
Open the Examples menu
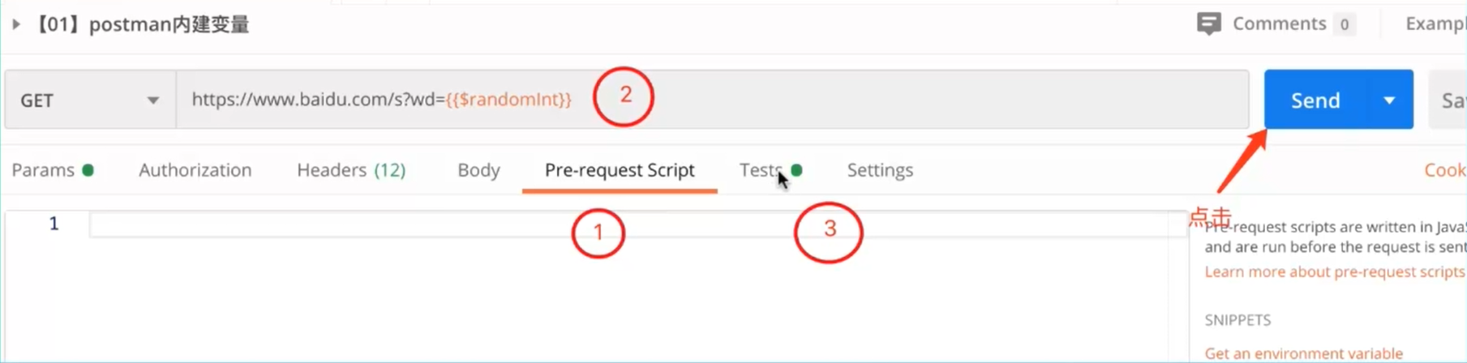(x=1435, y=23)
